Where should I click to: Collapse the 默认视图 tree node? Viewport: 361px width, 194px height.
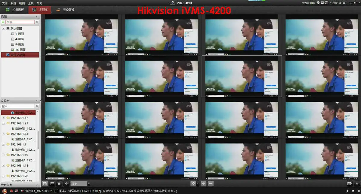point(3,28)
